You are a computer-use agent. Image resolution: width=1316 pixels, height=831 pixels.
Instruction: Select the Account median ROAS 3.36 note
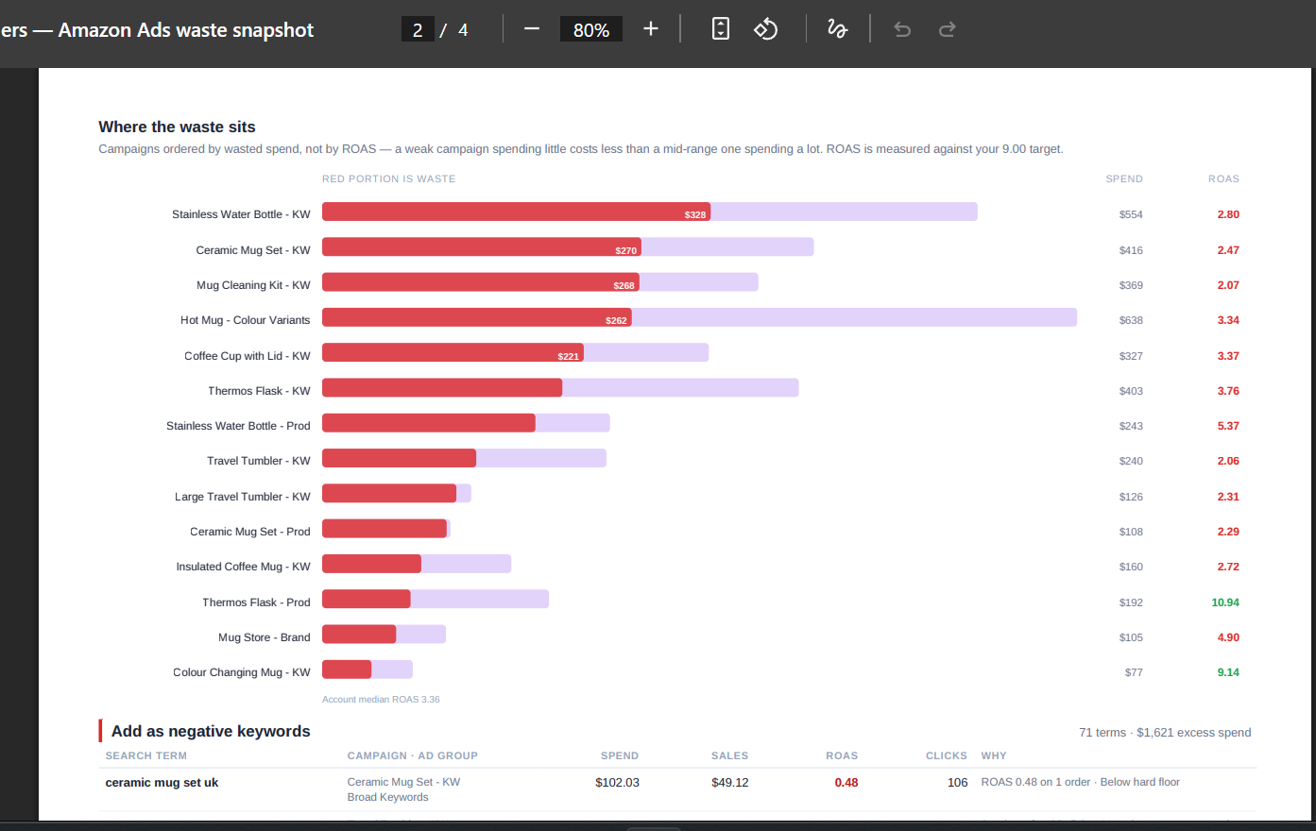381,700
